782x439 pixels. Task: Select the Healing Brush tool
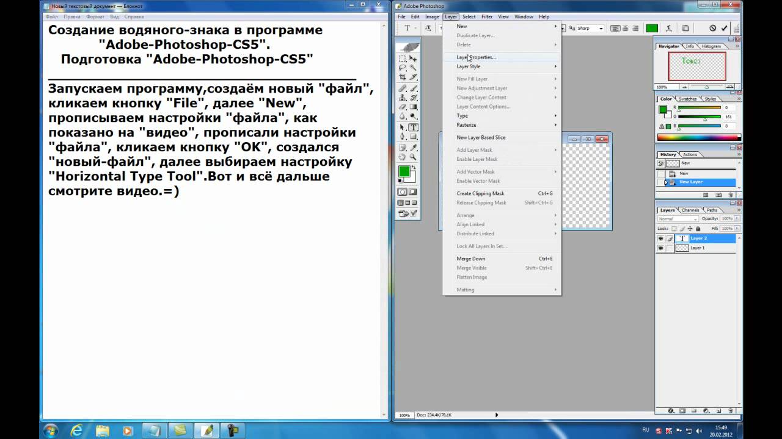click(x=402, y=88)
